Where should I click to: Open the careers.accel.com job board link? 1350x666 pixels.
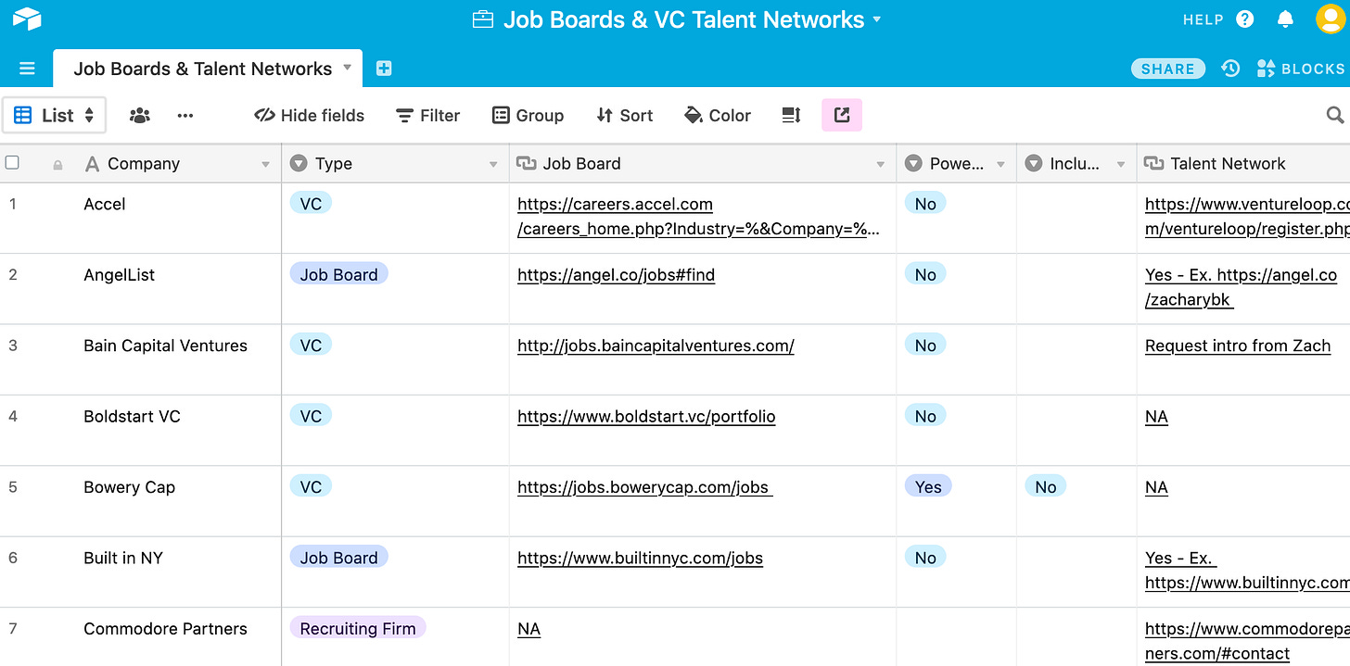[699, 216]
